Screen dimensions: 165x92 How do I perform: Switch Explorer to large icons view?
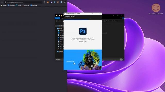point(123,59)
